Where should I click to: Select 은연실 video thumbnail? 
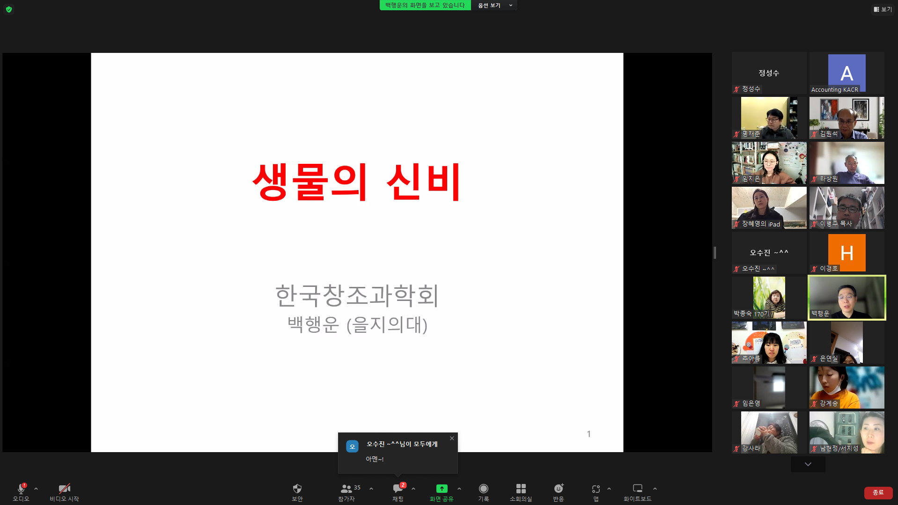pos(847,343)
